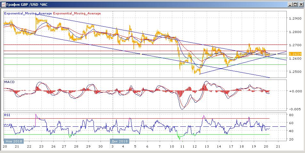Click the orange current price tag 1.2629

pyautogui.click(x=295, y=54)
